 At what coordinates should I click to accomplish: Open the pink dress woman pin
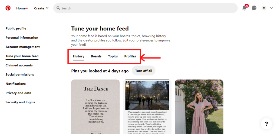(199, 107)
